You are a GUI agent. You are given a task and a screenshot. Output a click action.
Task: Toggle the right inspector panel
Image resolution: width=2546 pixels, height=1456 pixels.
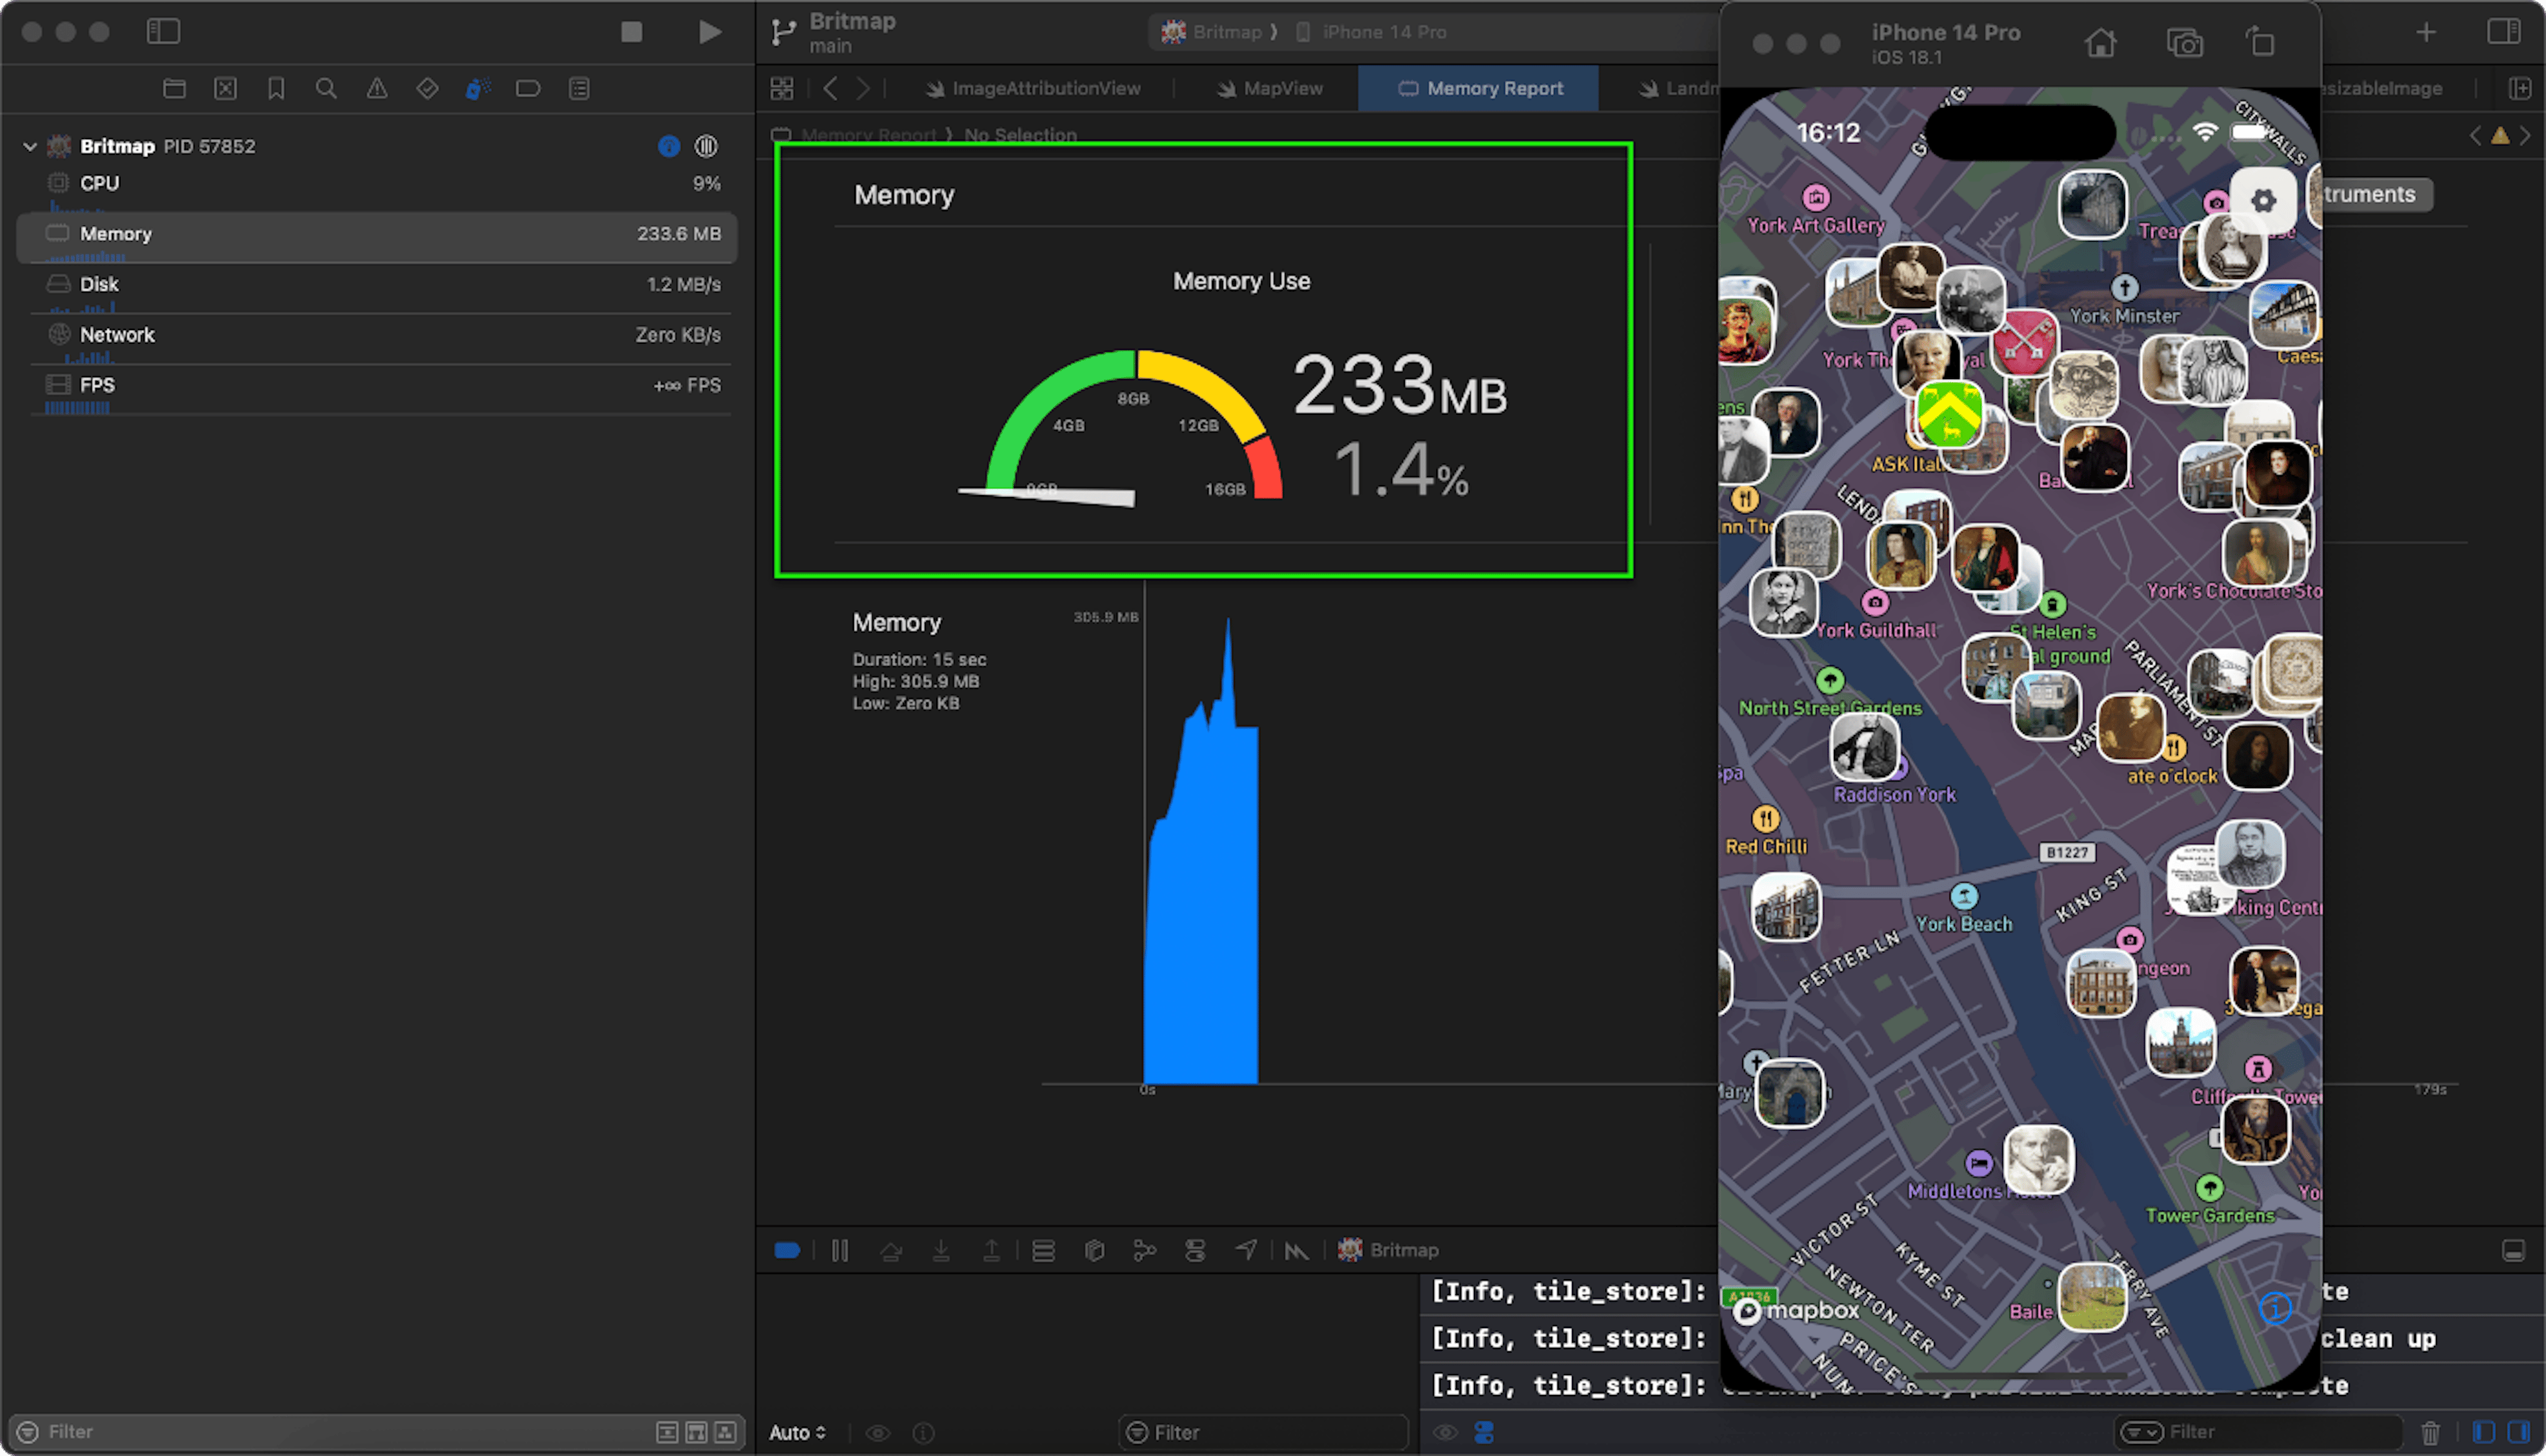pyautogui.click(x=2503, y=32)
